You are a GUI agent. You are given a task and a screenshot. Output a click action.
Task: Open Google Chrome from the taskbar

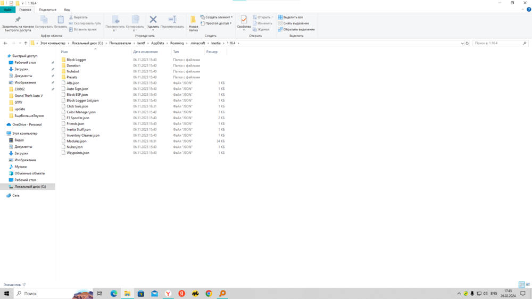point(209,293)
